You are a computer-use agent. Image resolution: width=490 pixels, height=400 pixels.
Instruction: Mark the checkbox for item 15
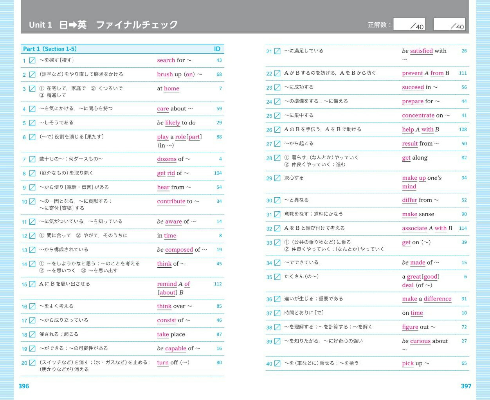coord(32,285)
